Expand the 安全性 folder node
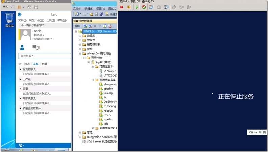This screenshot has height=152, width=268. [80, 40]
